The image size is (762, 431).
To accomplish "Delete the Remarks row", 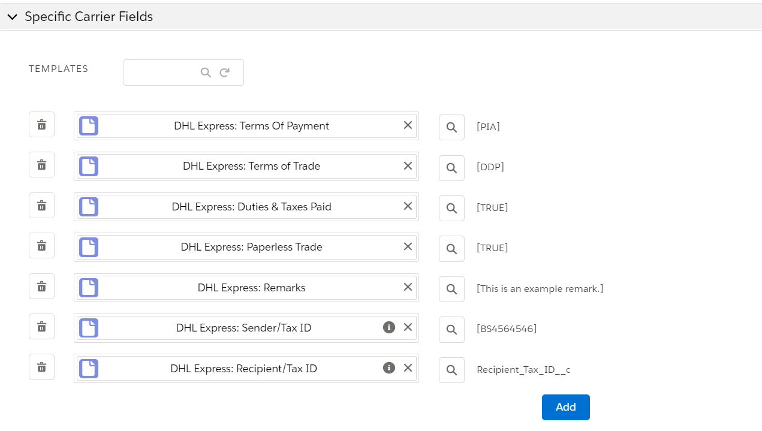I will (41, 287).
